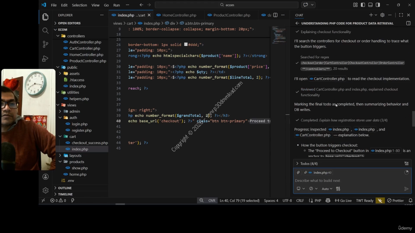This screenshot has width=415, height=233.
Task: Toggle the primary side bar layout button
Action: pyautogui.click(x=363, y=5)
